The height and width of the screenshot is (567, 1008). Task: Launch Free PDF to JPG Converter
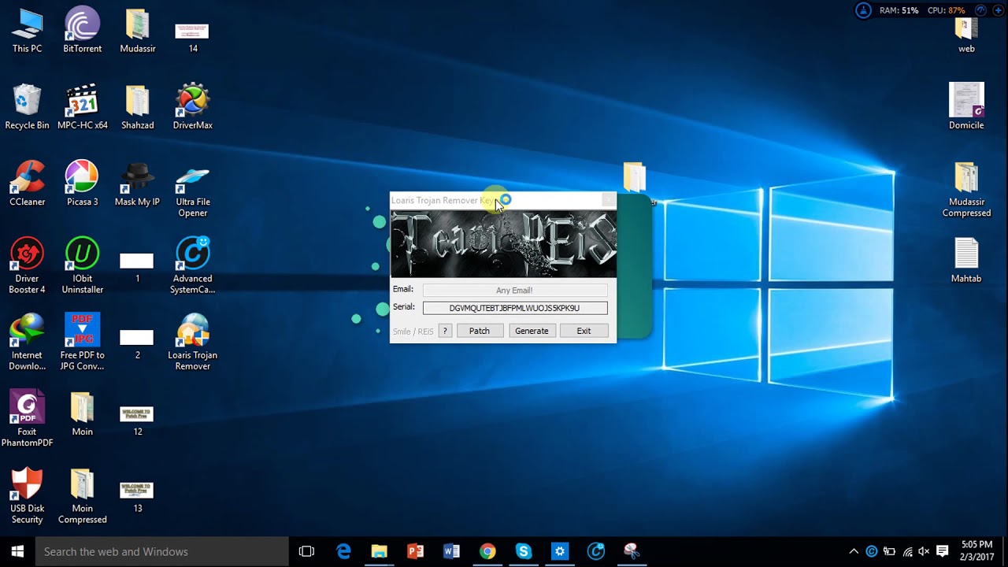pyautogui.click(x=82, y=343)
